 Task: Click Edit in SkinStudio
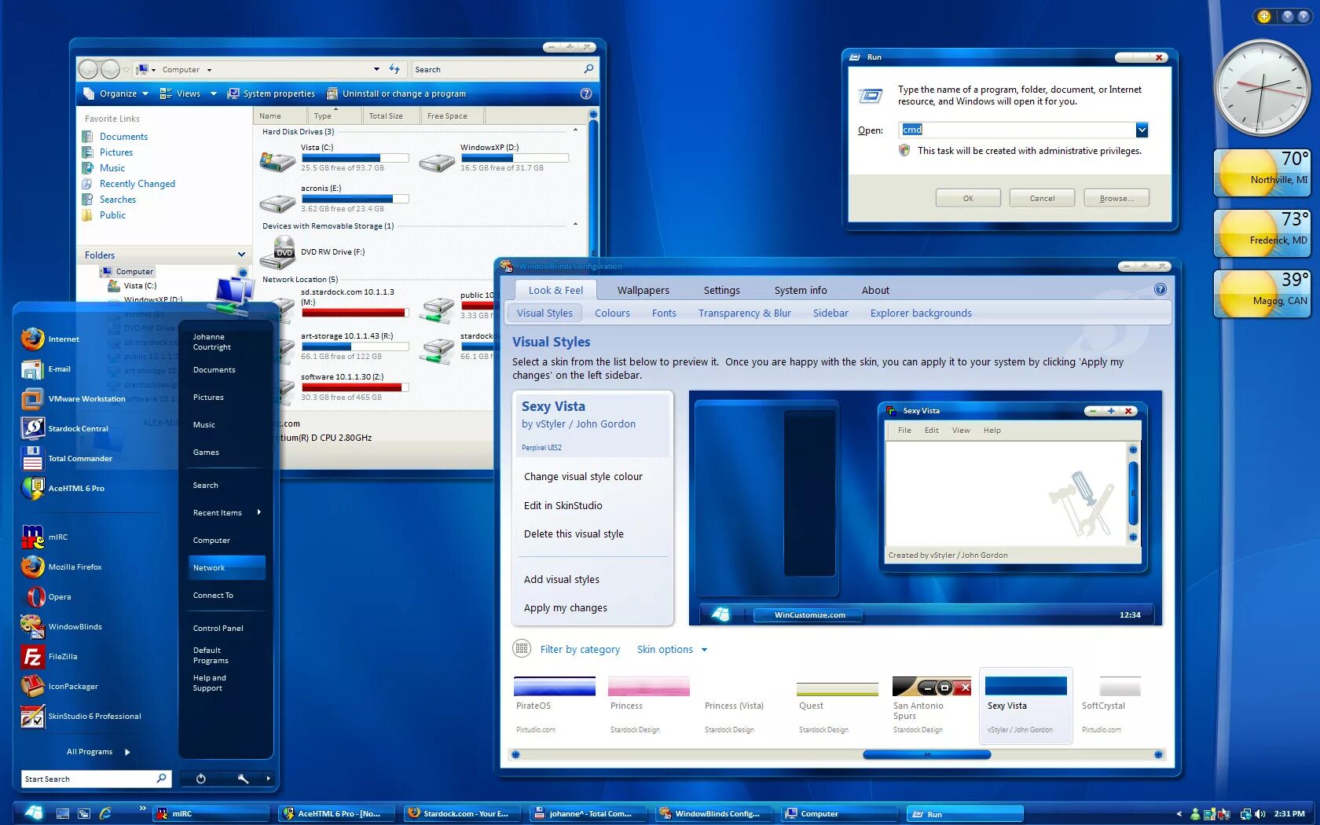563,506
